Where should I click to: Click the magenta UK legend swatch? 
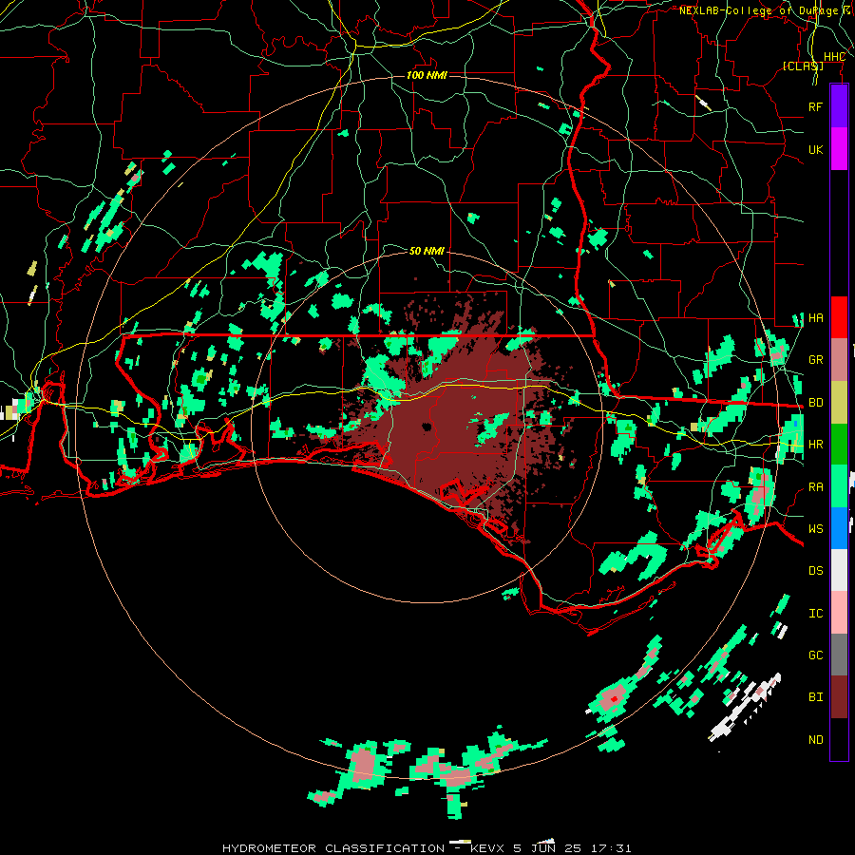tap(839, 149)
